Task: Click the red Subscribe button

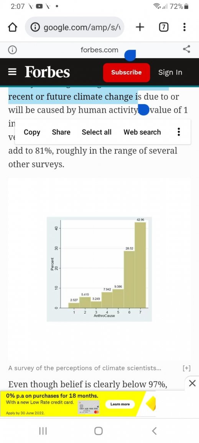Action: click(126, 72)
